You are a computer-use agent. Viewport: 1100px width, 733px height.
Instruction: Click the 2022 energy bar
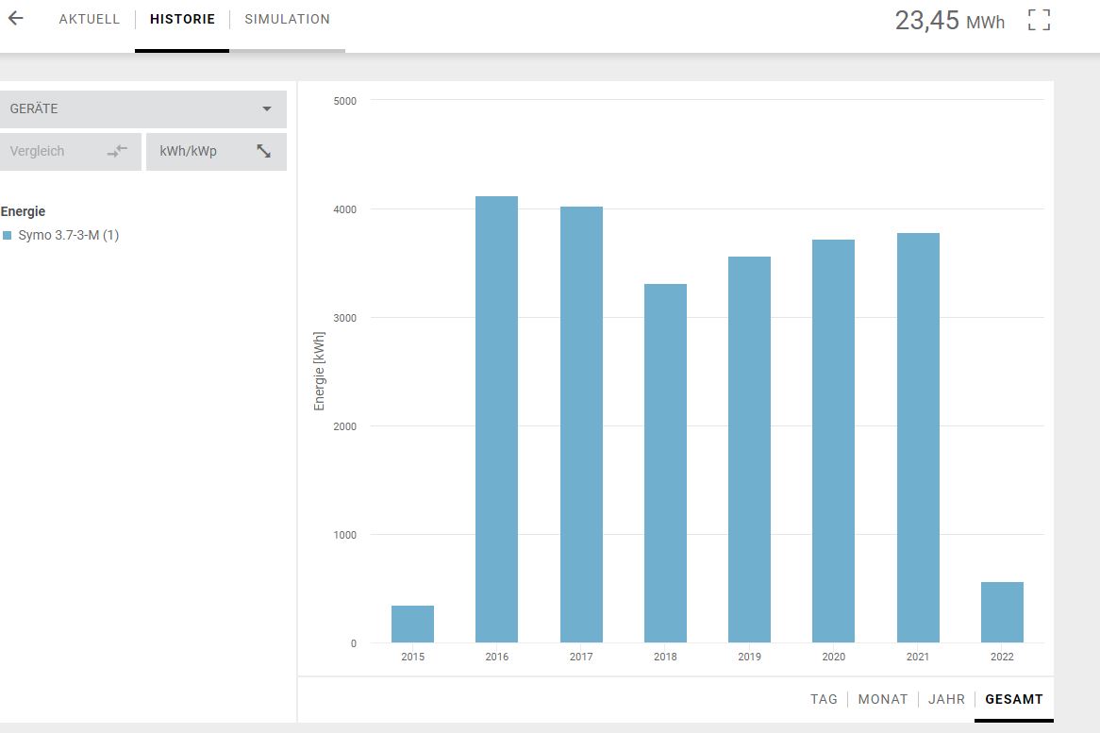(1002, 612)
